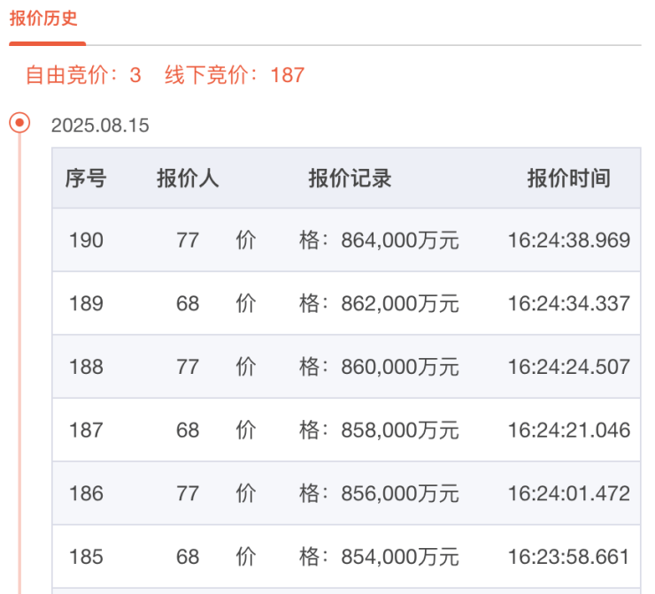Click the timestamp 16:24:38.969
The image size is (655, 594).
(568, 240)
